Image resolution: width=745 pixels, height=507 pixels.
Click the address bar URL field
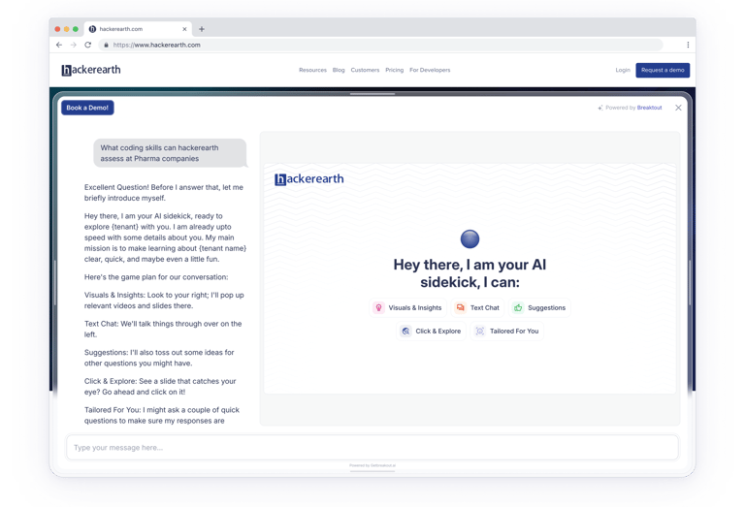(x=380, y=45)
